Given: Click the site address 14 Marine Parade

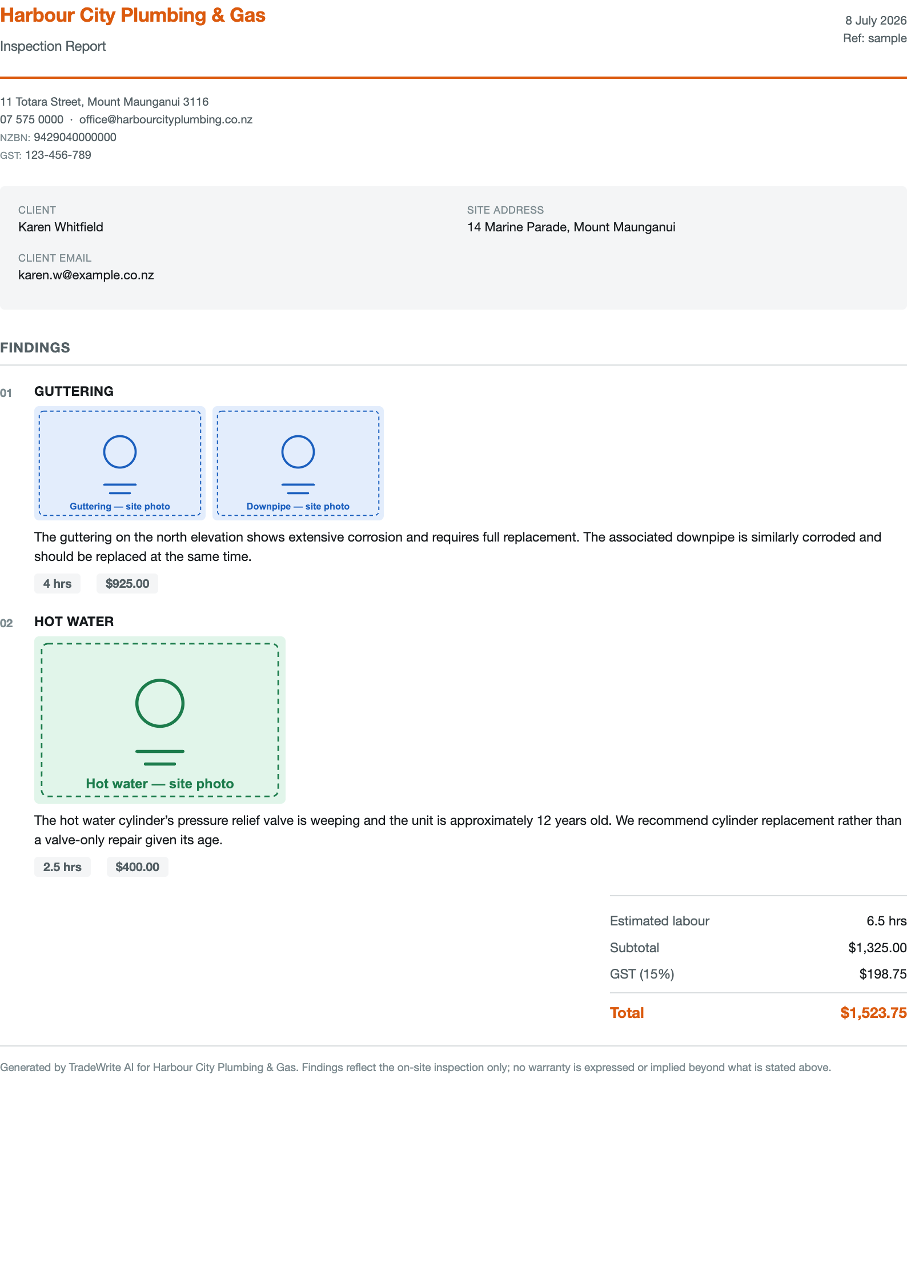Looking at the screenshot, I should coord(571,227).
